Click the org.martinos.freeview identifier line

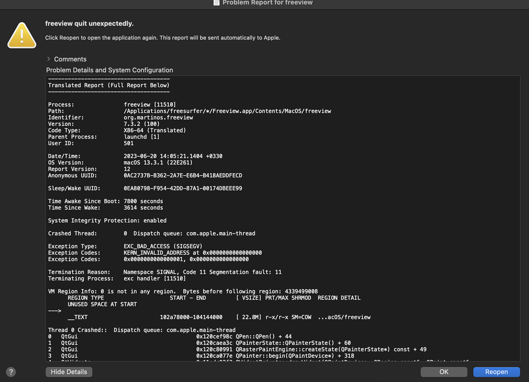tap(158, 118)
